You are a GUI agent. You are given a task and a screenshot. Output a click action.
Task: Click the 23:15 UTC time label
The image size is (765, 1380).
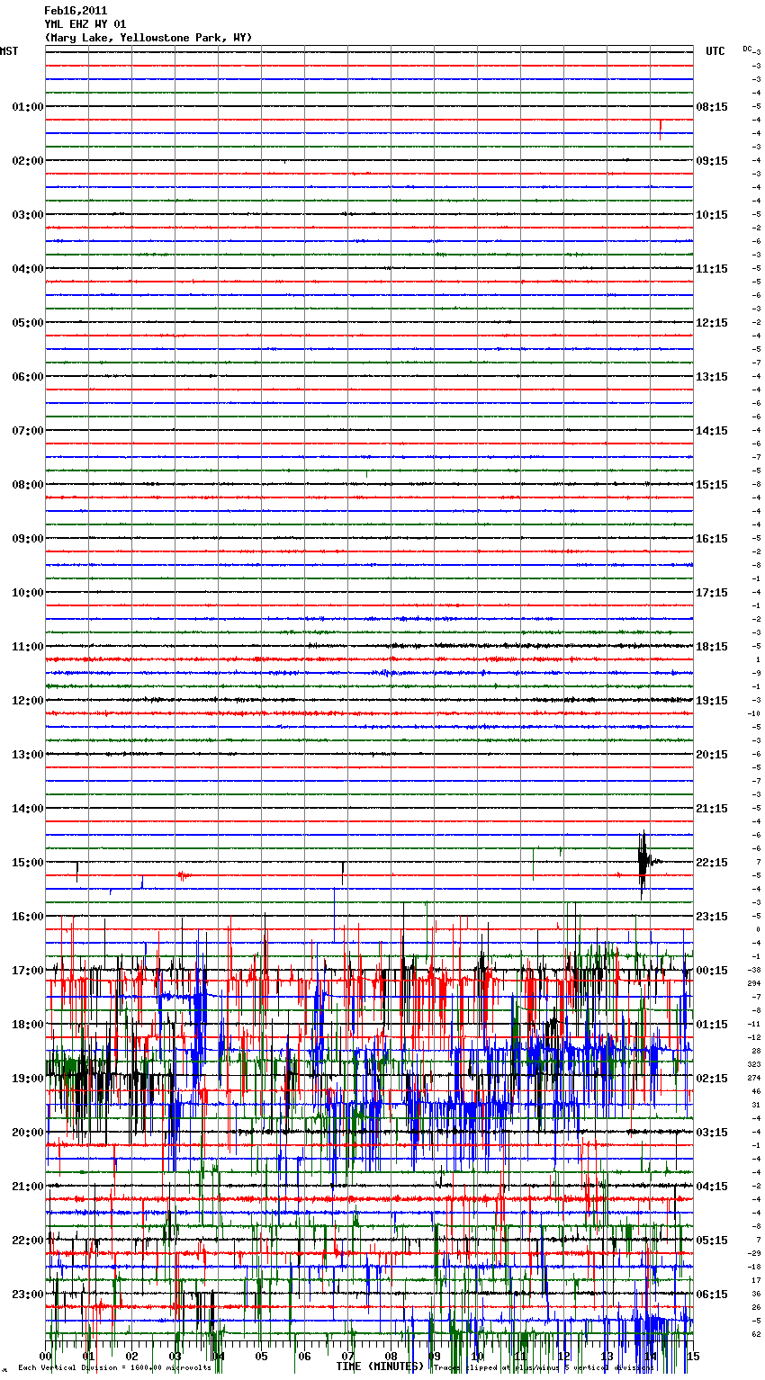coord(712,917)
